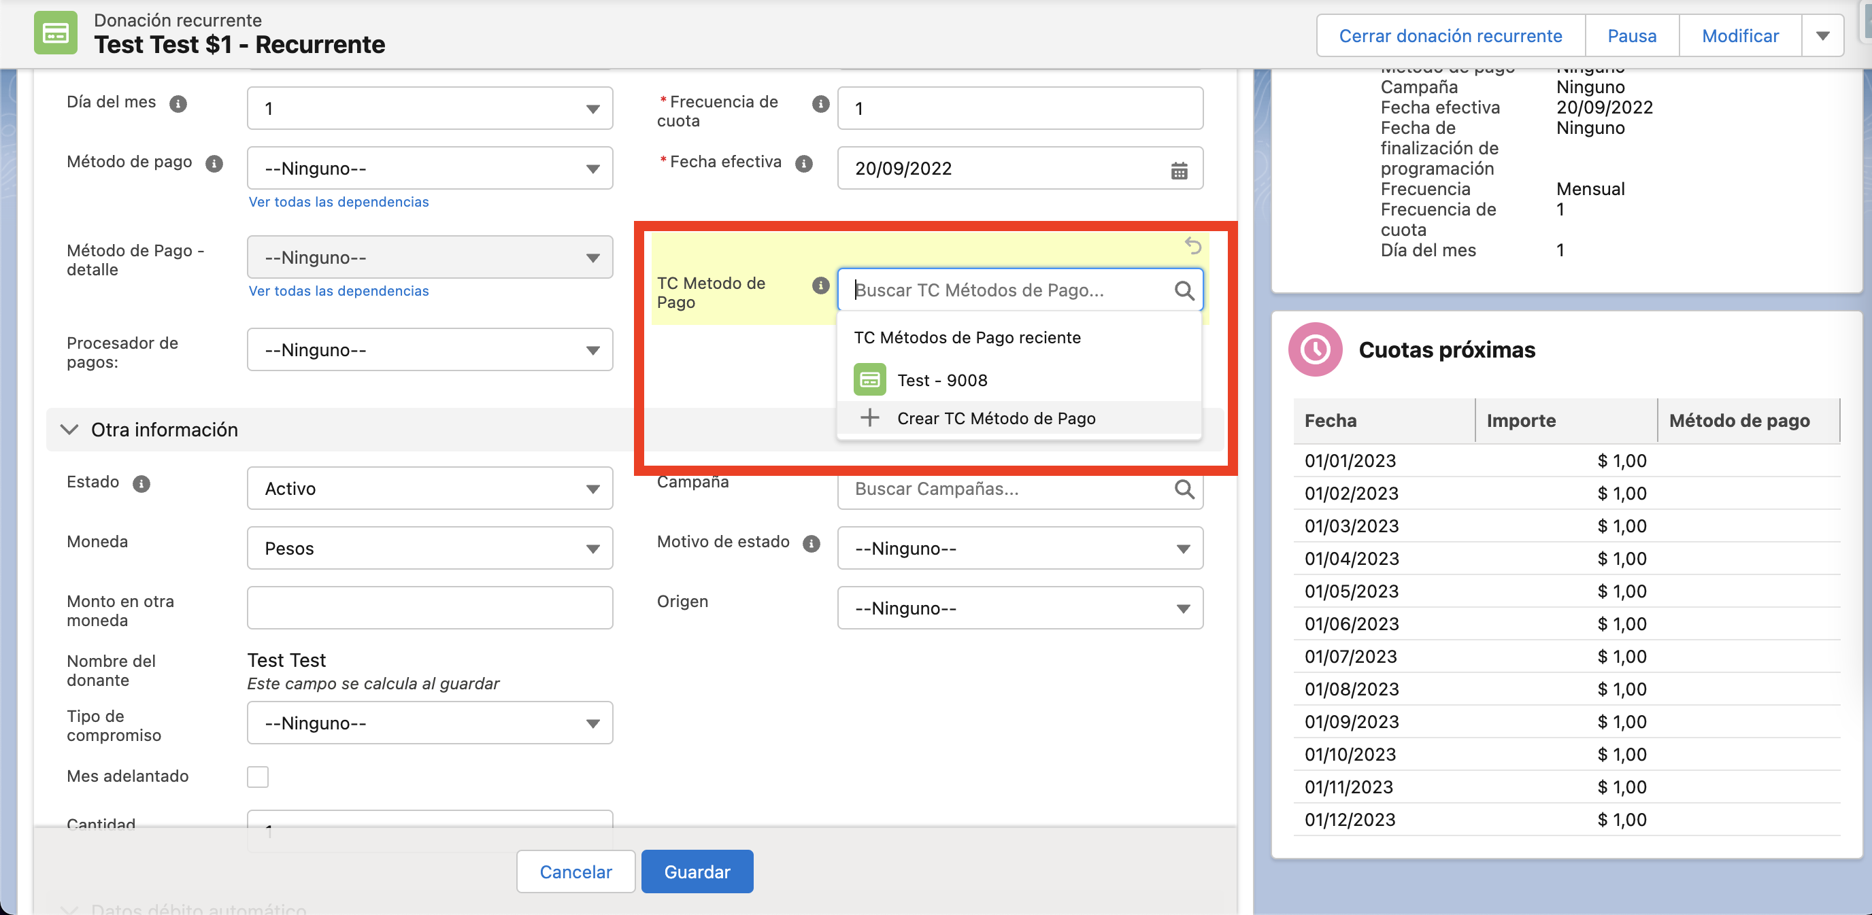1872x915 pixels.
Task: Click info icon beside TC Metodo de Pago
Action: 820,286
